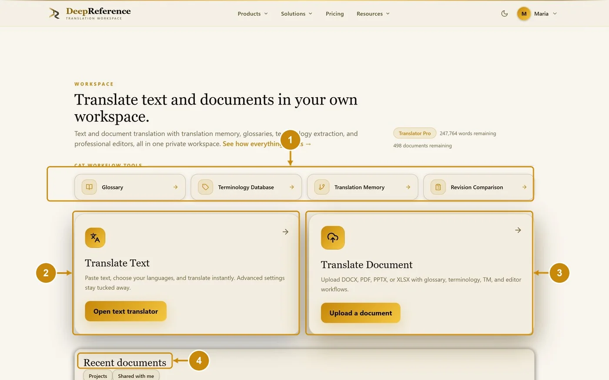Click the Translator Pro plan badge

click(x=415, y=133)
